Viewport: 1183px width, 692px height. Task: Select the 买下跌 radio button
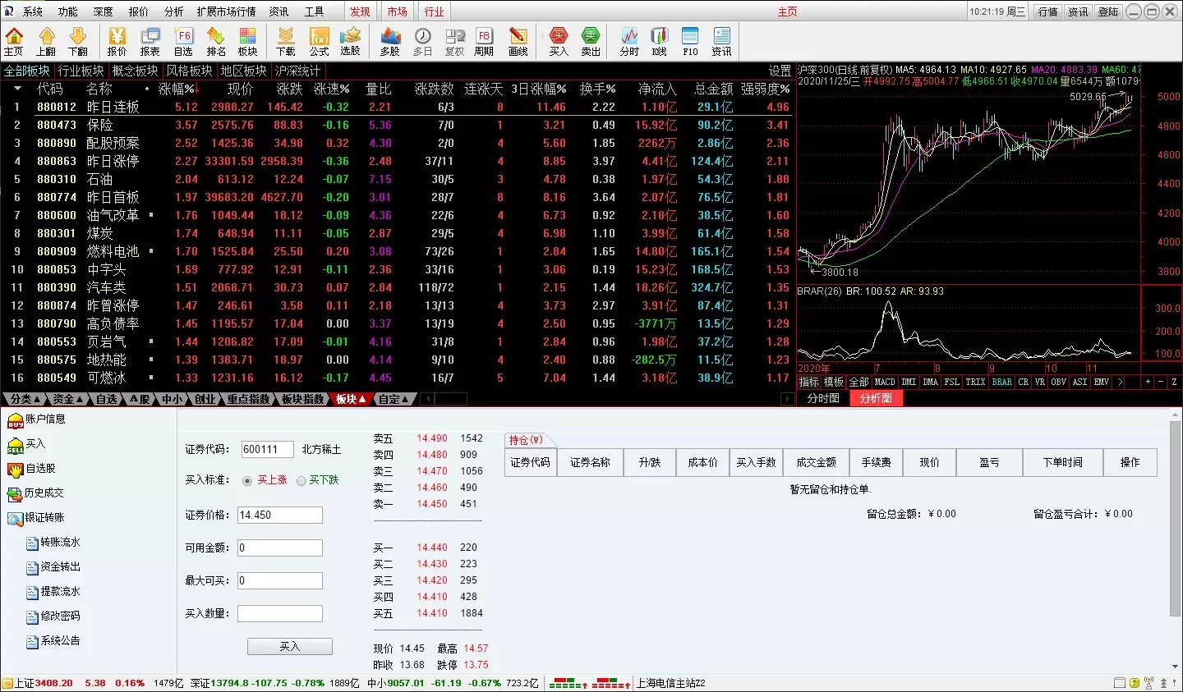302,481
